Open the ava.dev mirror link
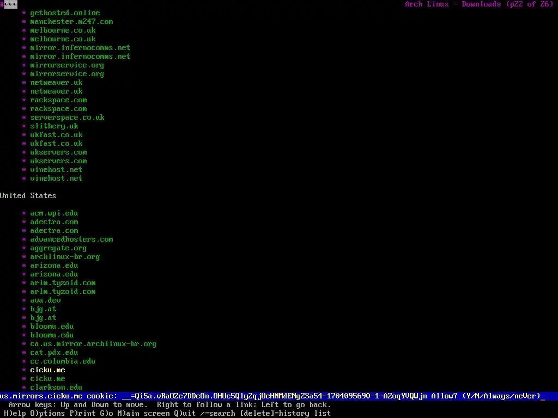 [x=46, y=300]
